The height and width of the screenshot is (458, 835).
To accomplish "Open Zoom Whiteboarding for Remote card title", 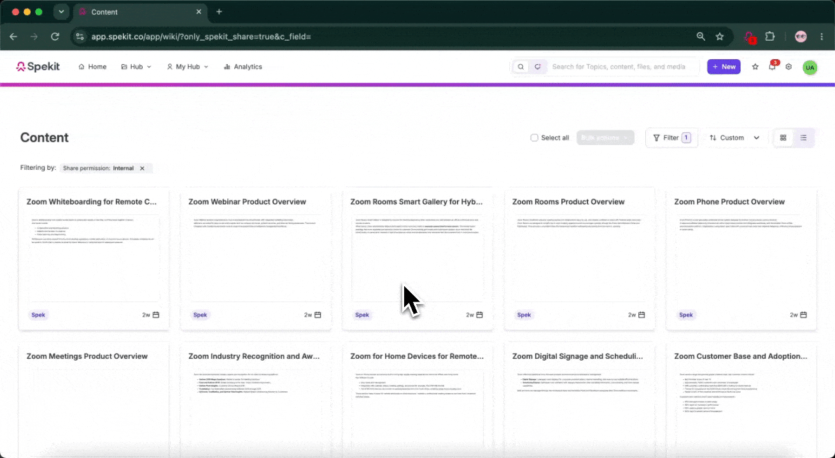I will click(x=92, y=202).
